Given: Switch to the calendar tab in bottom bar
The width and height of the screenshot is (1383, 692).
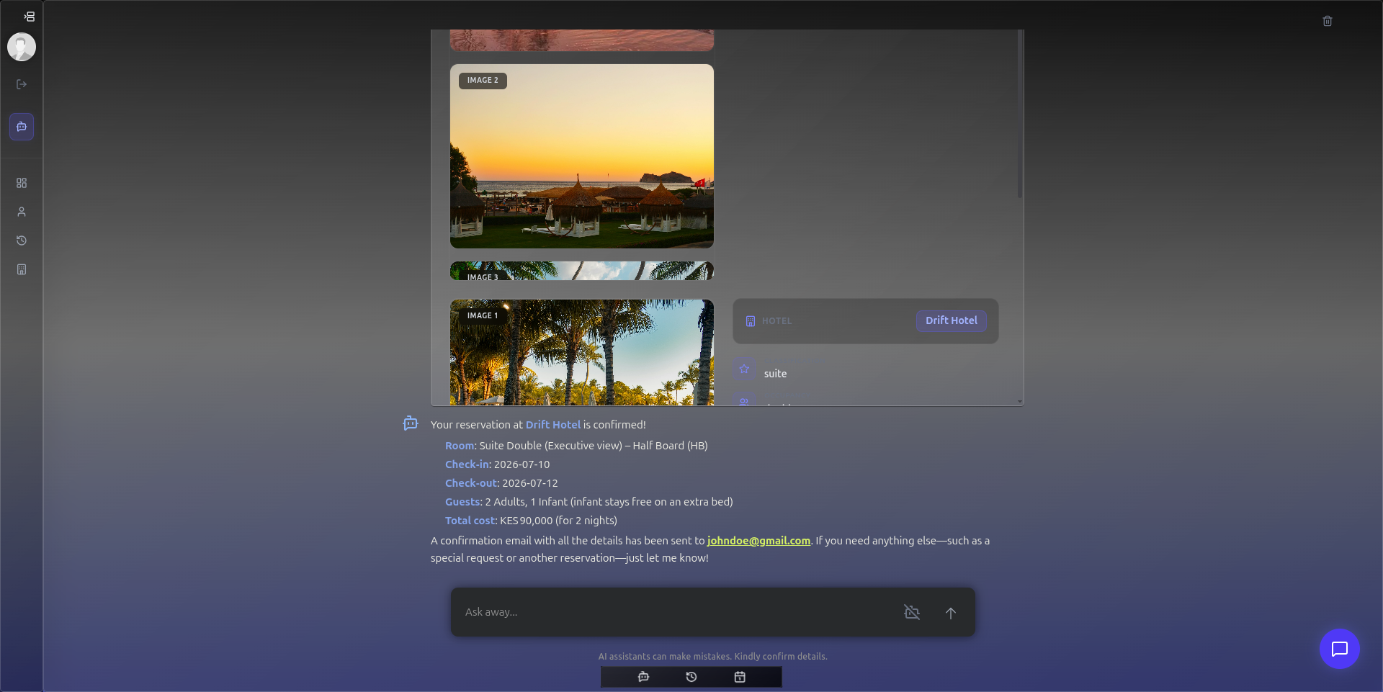Looking at the screenshot, I should tap(740, 677).
